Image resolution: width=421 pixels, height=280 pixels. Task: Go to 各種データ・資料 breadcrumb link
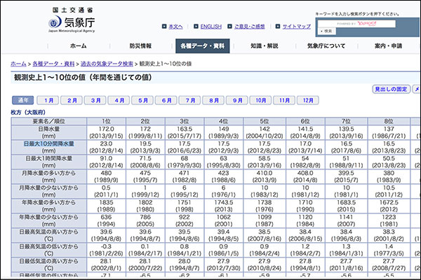pyautogui.click(x=53, y=64)
